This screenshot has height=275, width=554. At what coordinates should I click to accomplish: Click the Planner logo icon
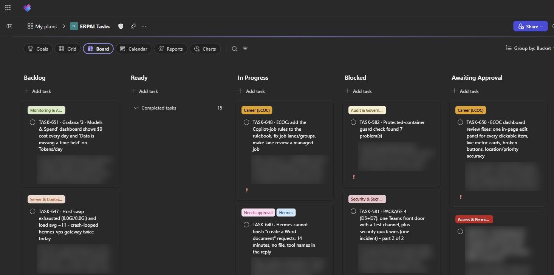tap(27, 8)
